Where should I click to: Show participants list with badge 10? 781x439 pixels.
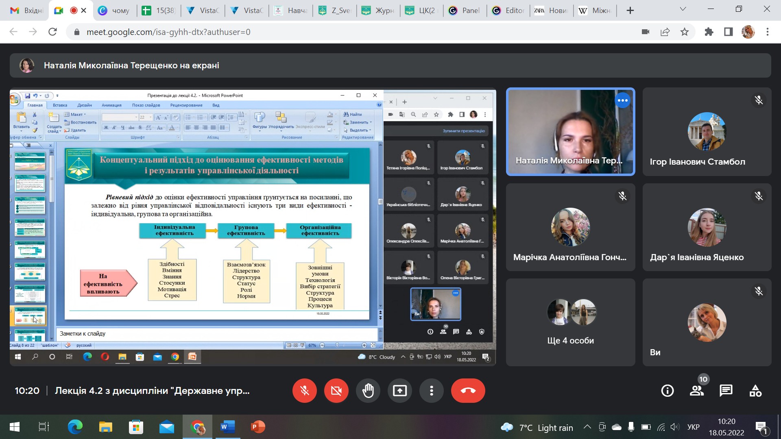point(697,391)
